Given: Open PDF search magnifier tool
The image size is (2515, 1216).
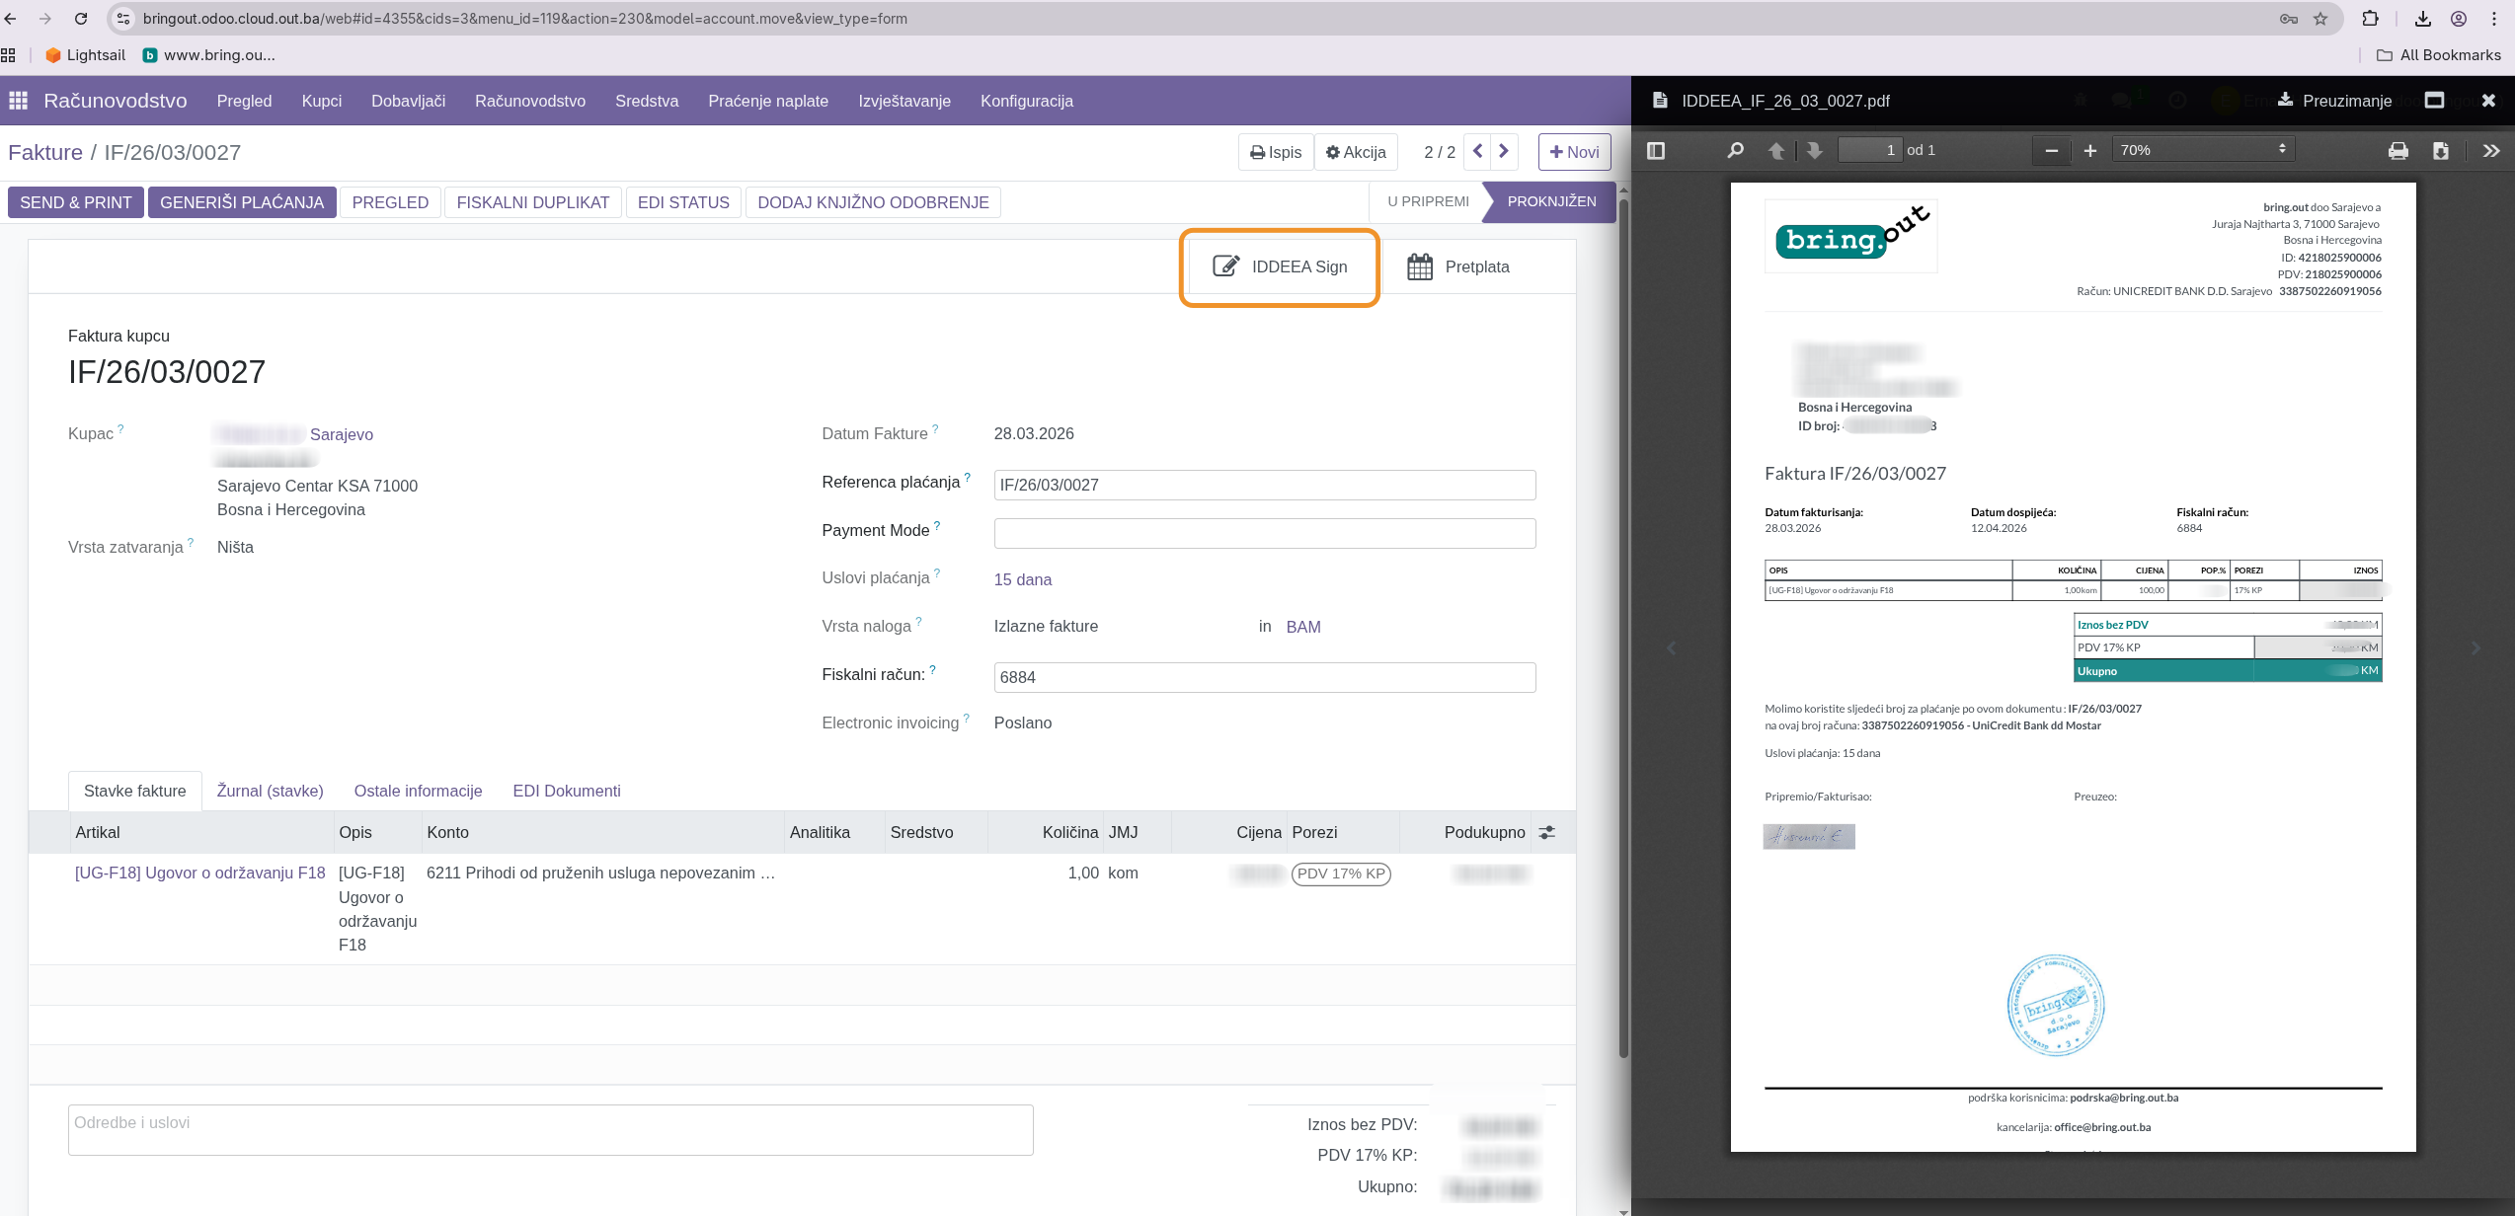Looking at the screenshot, I should pyautogui.click(x=1735, y=151).
